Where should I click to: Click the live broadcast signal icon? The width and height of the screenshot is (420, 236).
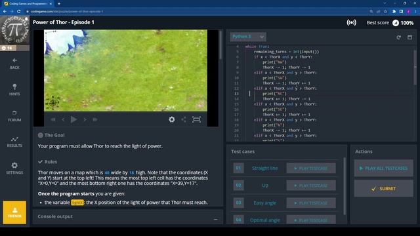[x=352, y=23]
